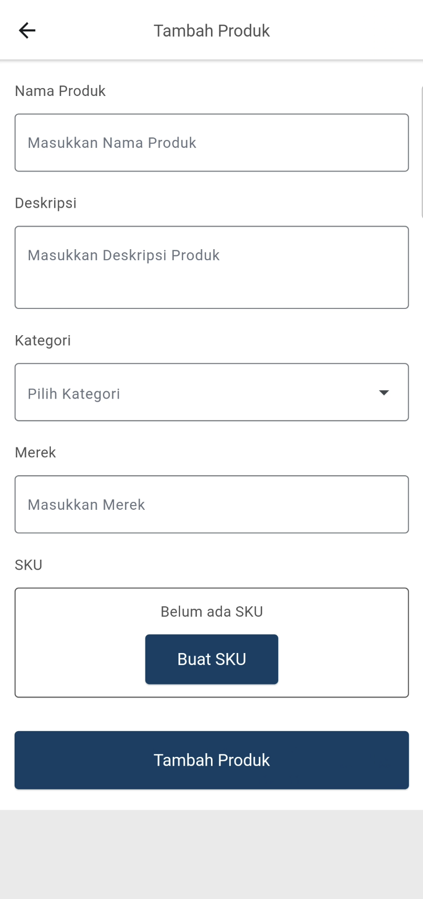This screenshot has width=423, height=899.
Task: Click blank space below Deskripsi placeholder text
Action: [x=211, y=288]
